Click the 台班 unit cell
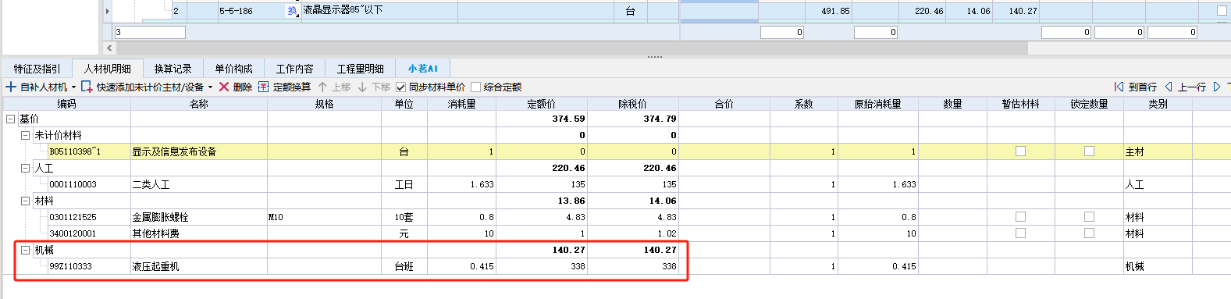The image size is (1231, 299). (404, 266)
